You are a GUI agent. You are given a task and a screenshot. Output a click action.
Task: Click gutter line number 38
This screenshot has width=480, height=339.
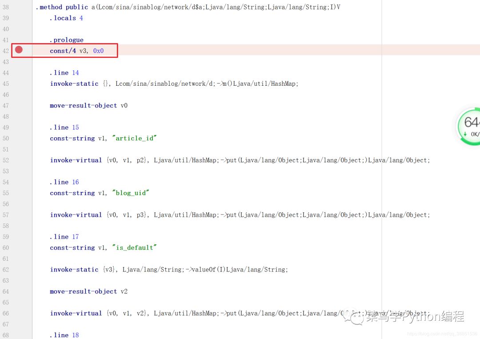click(6, 7)
